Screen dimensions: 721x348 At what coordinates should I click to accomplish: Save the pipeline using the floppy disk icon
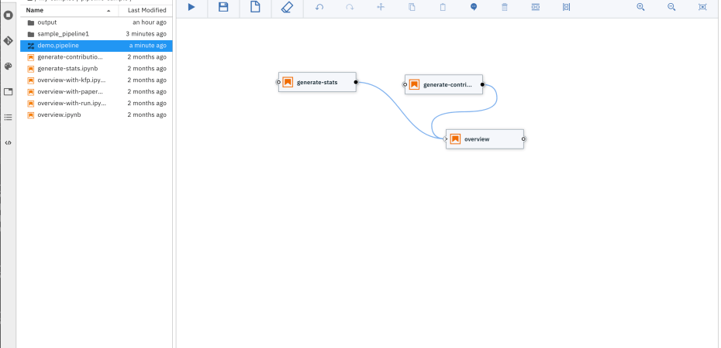pyautogui.click(x=223, y=7)
